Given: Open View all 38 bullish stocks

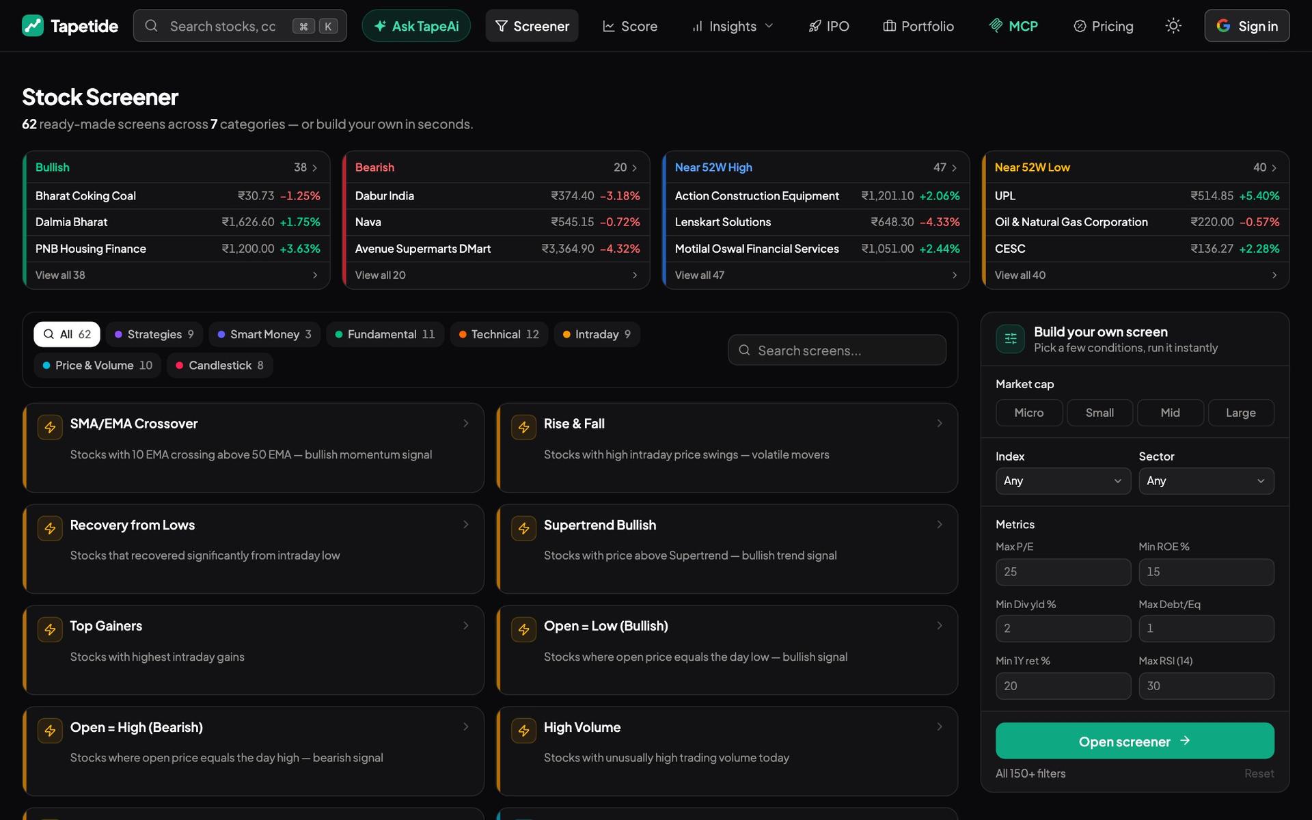Looking at the screenshot, I should tap(176, 275).
